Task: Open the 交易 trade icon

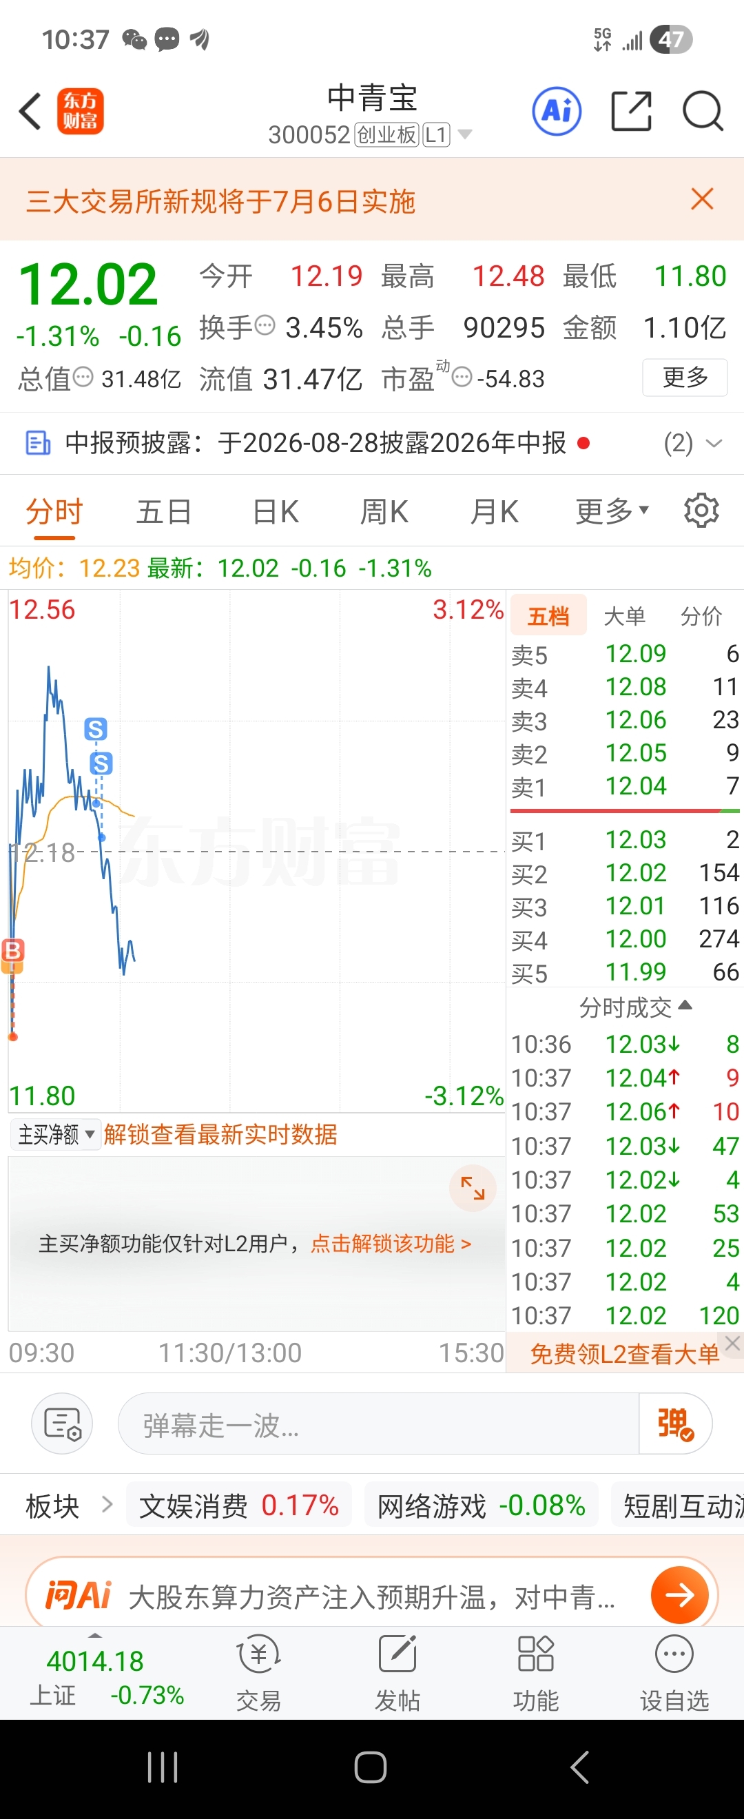Action: pos(258,1674)
